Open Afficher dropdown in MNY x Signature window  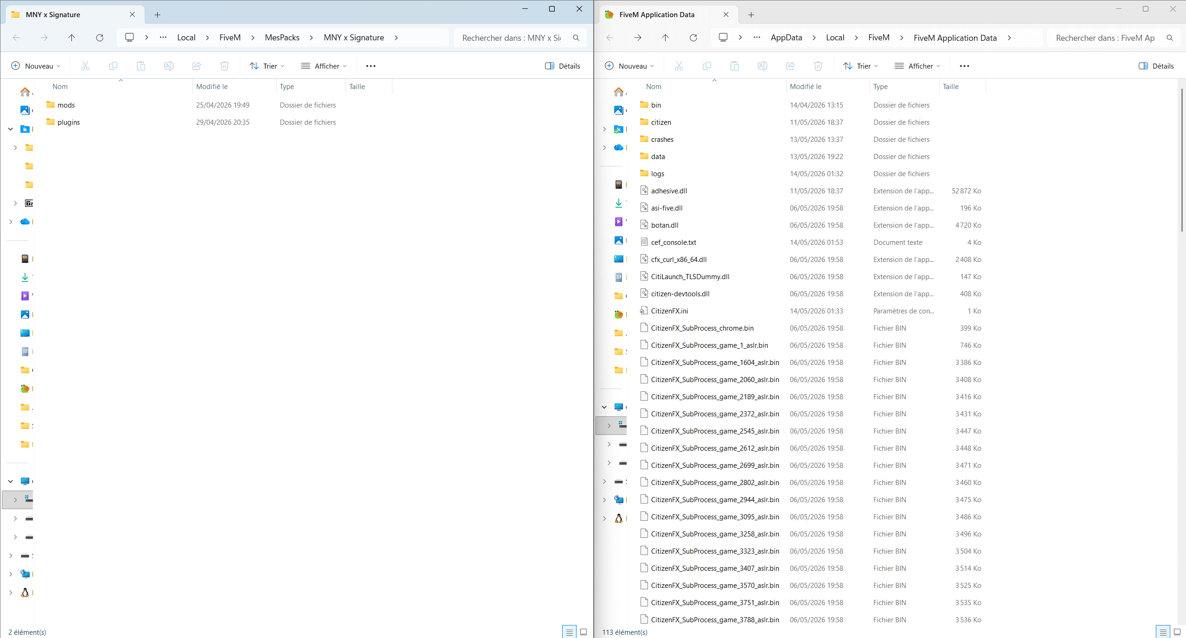[x=324, y=66]
